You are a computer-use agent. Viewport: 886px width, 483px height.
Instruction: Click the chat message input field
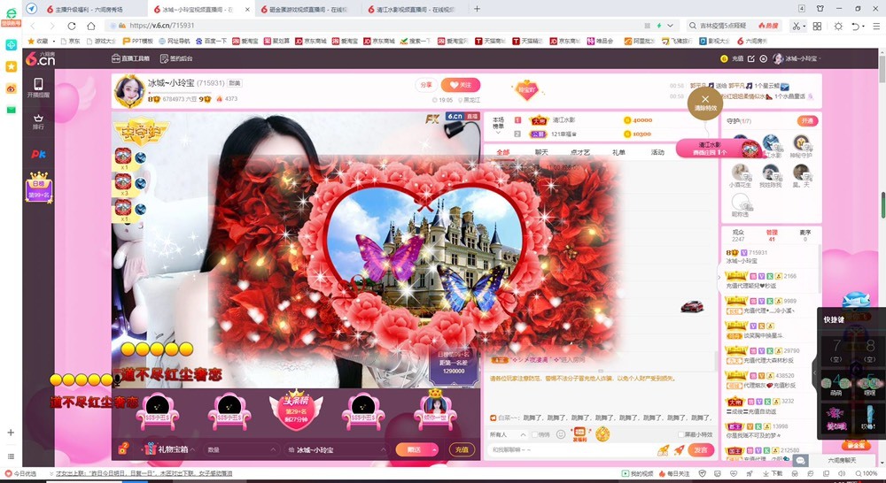click(x=570, y=449)
